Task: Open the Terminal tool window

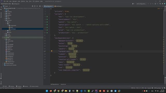Action: [19, 86]
